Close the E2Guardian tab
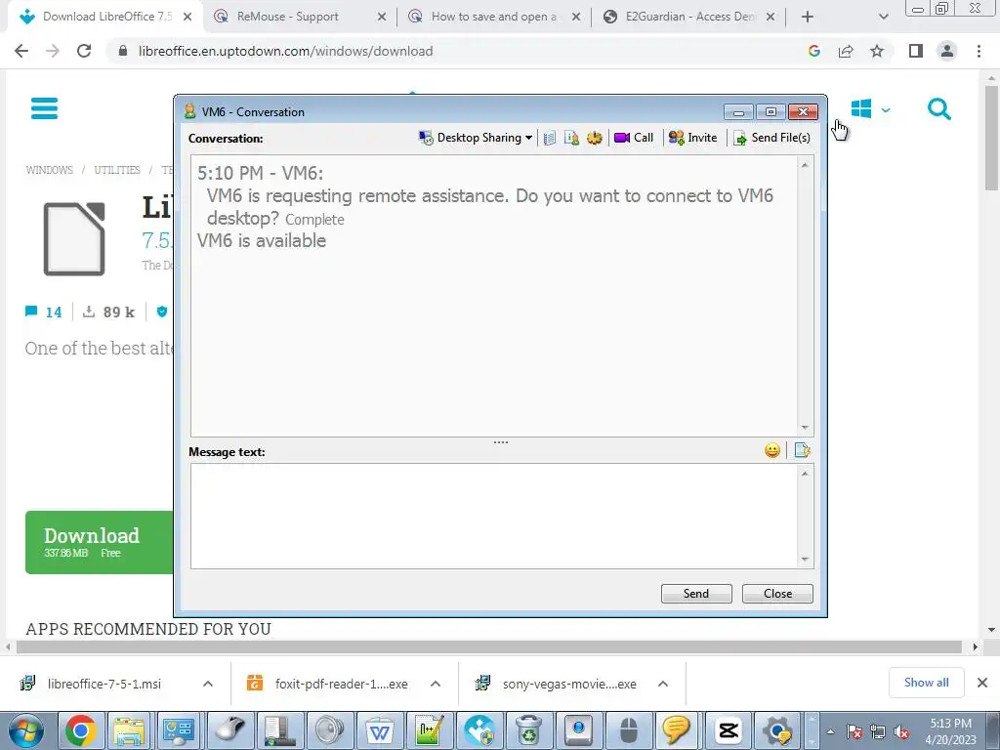Viewport: 1000px width, 750px height. tap(771, 18)
